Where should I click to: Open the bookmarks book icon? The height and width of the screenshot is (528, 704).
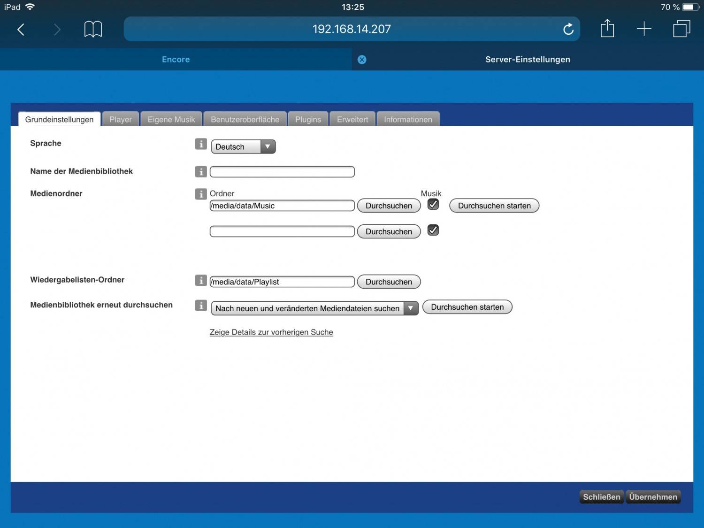pos(93,30)
